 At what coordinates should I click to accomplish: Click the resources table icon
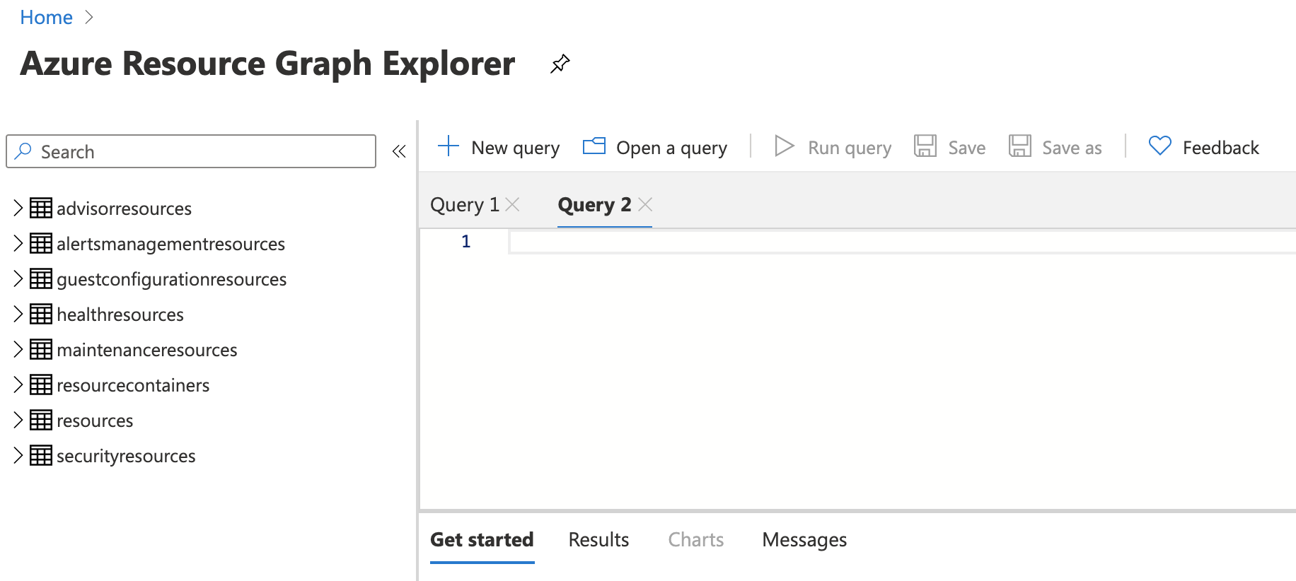click(41, 420)
